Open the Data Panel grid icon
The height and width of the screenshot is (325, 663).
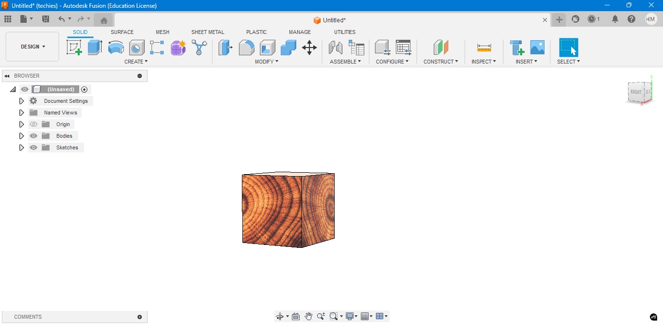pos(7,19)
